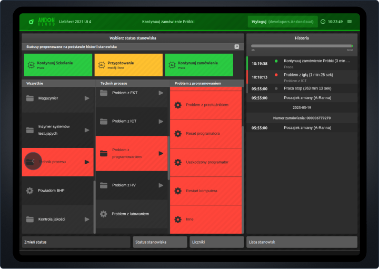This screenshot has height=269, width=379.
Task: Open Lista stanowisk button
Action: click(302, 242)
